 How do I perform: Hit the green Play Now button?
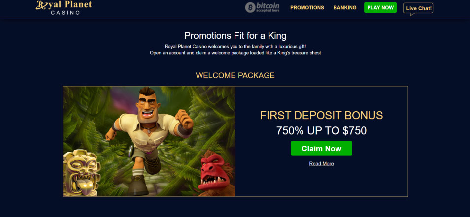380,8
